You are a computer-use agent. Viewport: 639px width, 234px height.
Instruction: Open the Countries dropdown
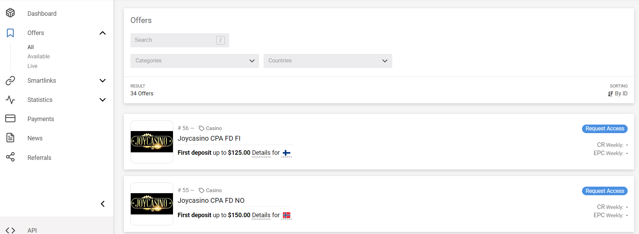point(327,61)
